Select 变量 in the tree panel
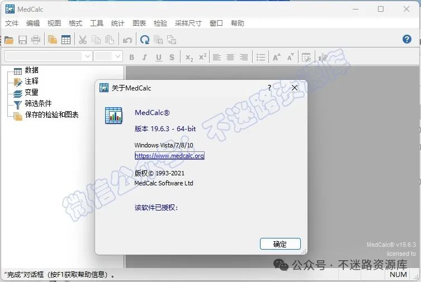Image resolution: width=421 pixels, height=282 pixels. click(x=32, y=93)
